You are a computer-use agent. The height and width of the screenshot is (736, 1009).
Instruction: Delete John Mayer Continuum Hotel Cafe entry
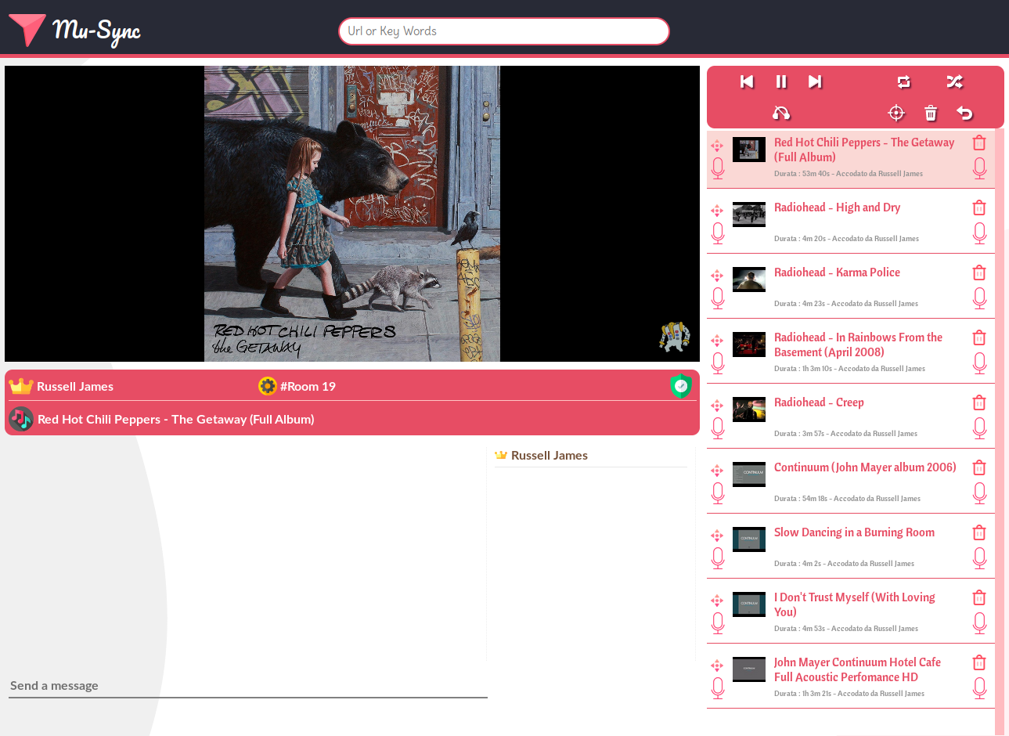979,662
